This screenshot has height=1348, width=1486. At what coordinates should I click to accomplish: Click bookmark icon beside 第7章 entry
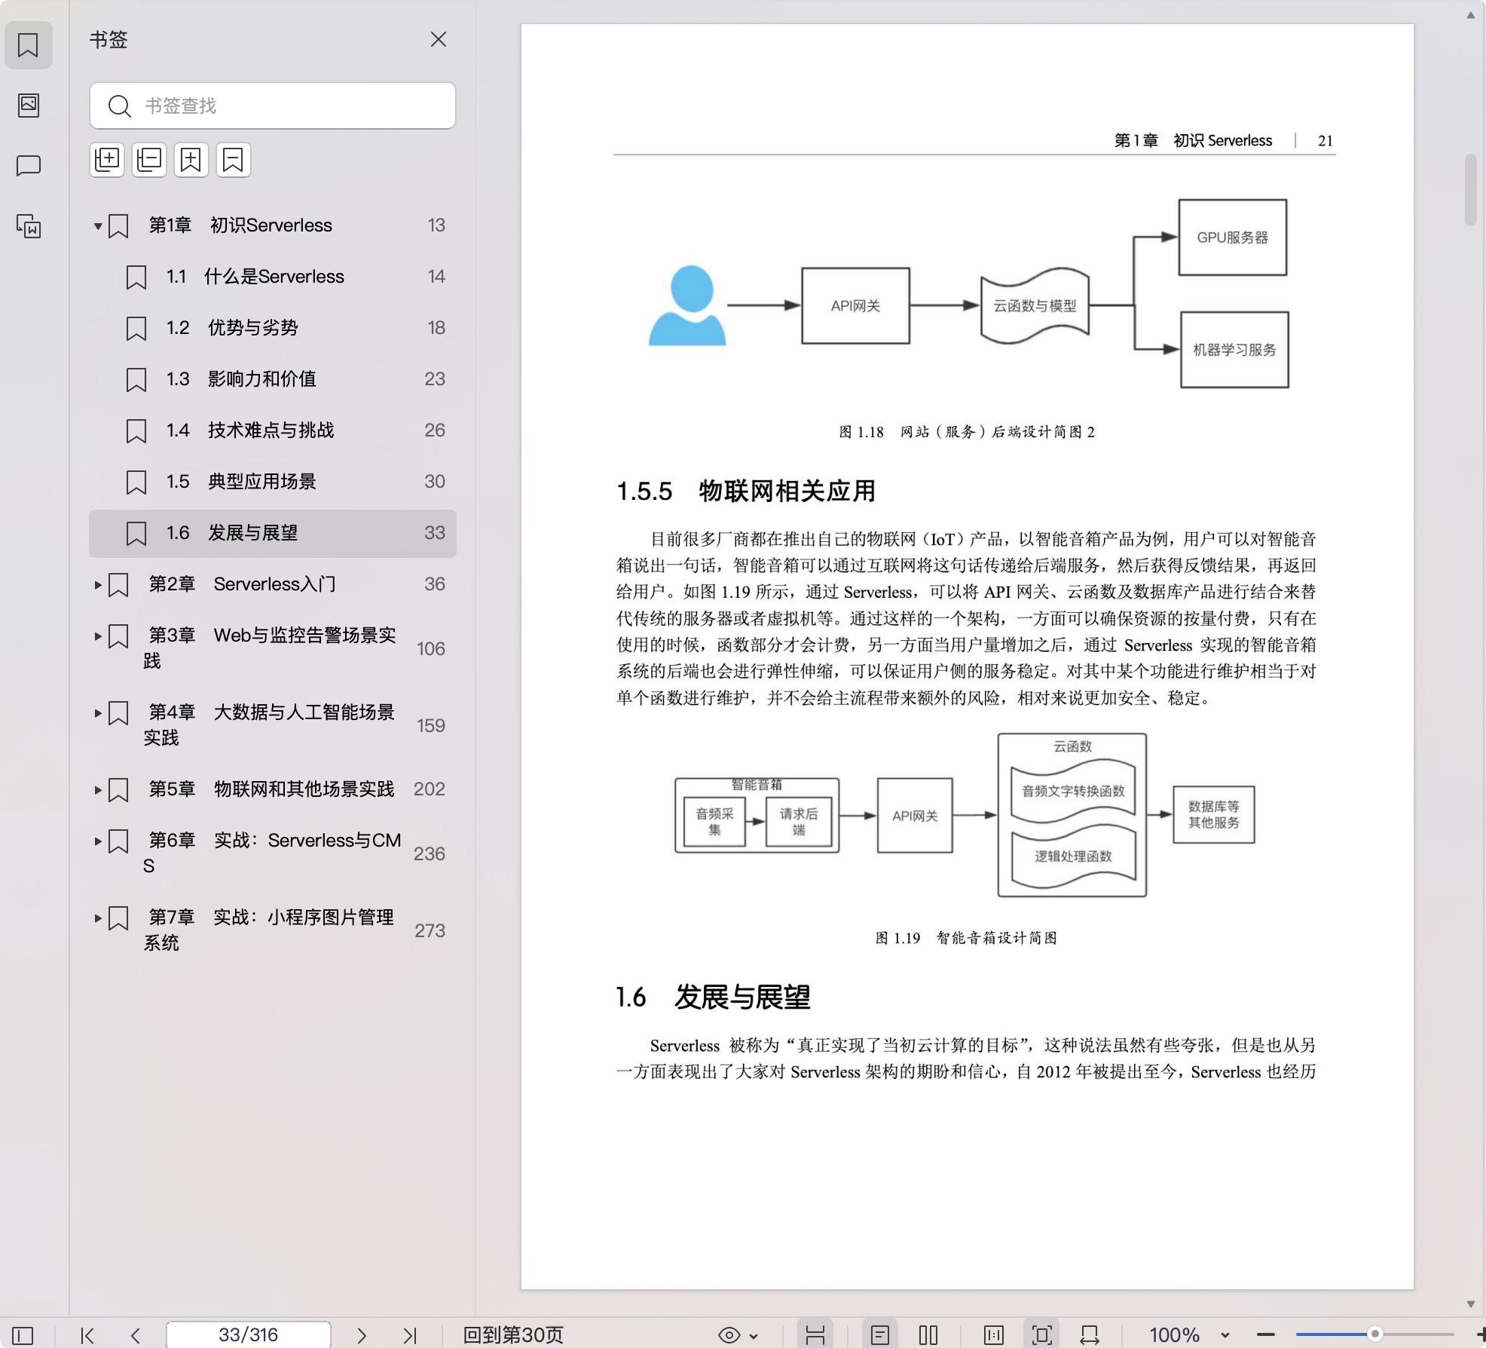pyautogui.click(x=118, y=918)
